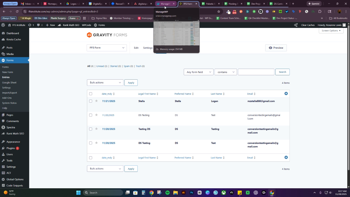This screenshot has height=197, width=350.
Task: Bookmark this page with the star icon
Action: [218, 11]
